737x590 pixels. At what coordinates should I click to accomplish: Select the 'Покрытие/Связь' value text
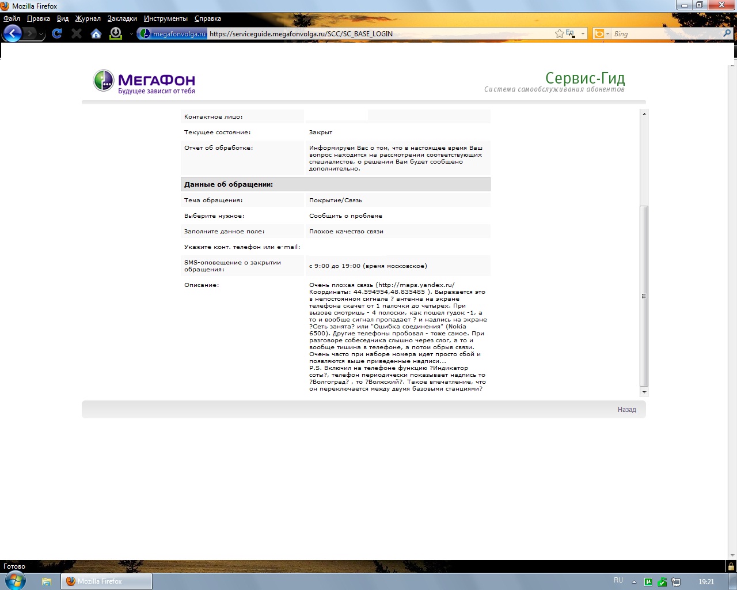pyautogui.click(x=336, y=201)
